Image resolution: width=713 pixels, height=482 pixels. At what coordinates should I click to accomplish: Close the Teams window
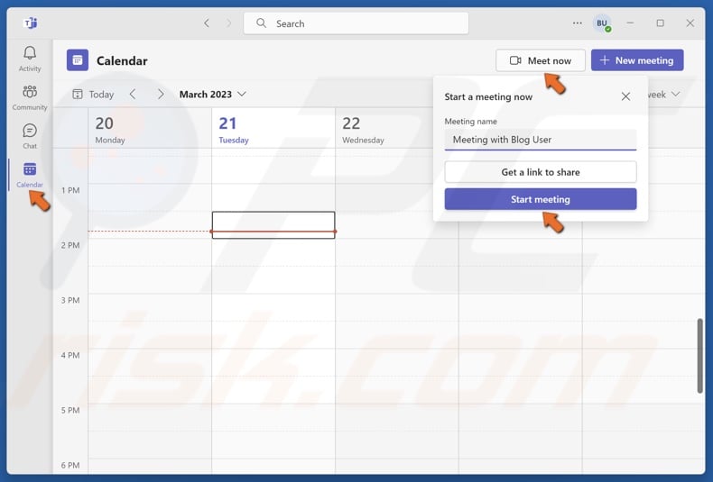coord(690,23)
